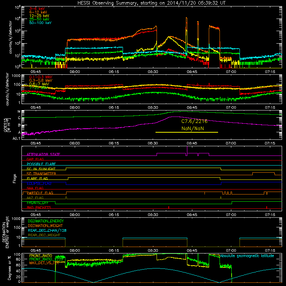Select the ECLIPSE_FLAG label
Screen dimensions: 286x286
click(39, 183)
